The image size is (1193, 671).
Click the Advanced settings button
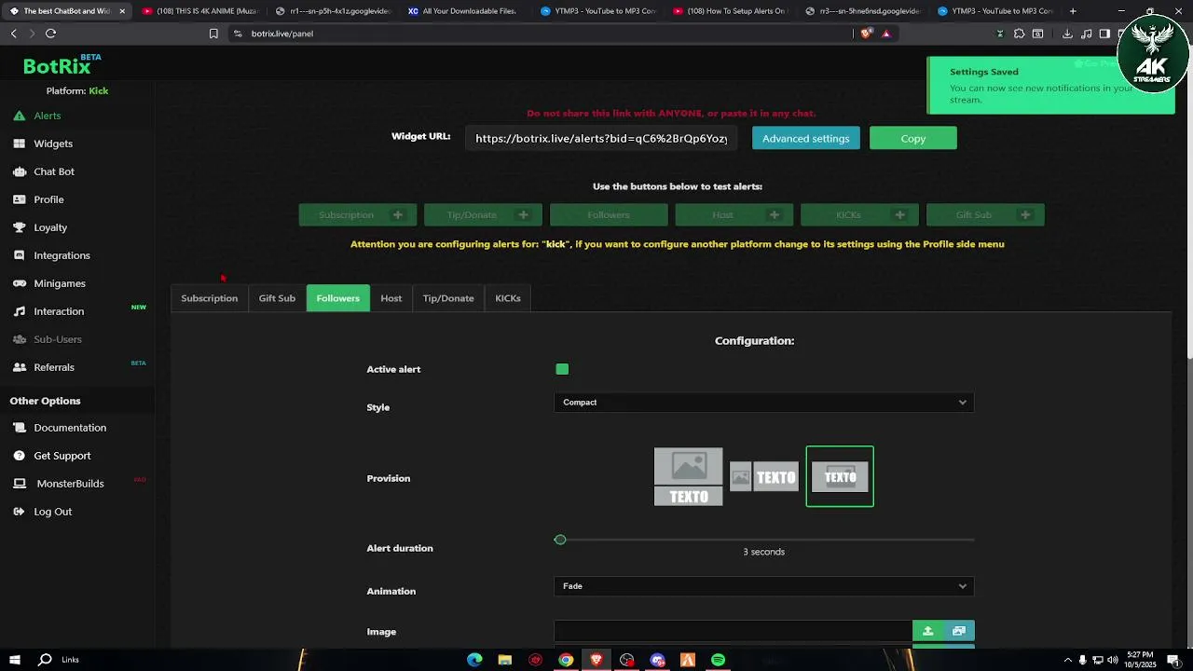[806, 138]
